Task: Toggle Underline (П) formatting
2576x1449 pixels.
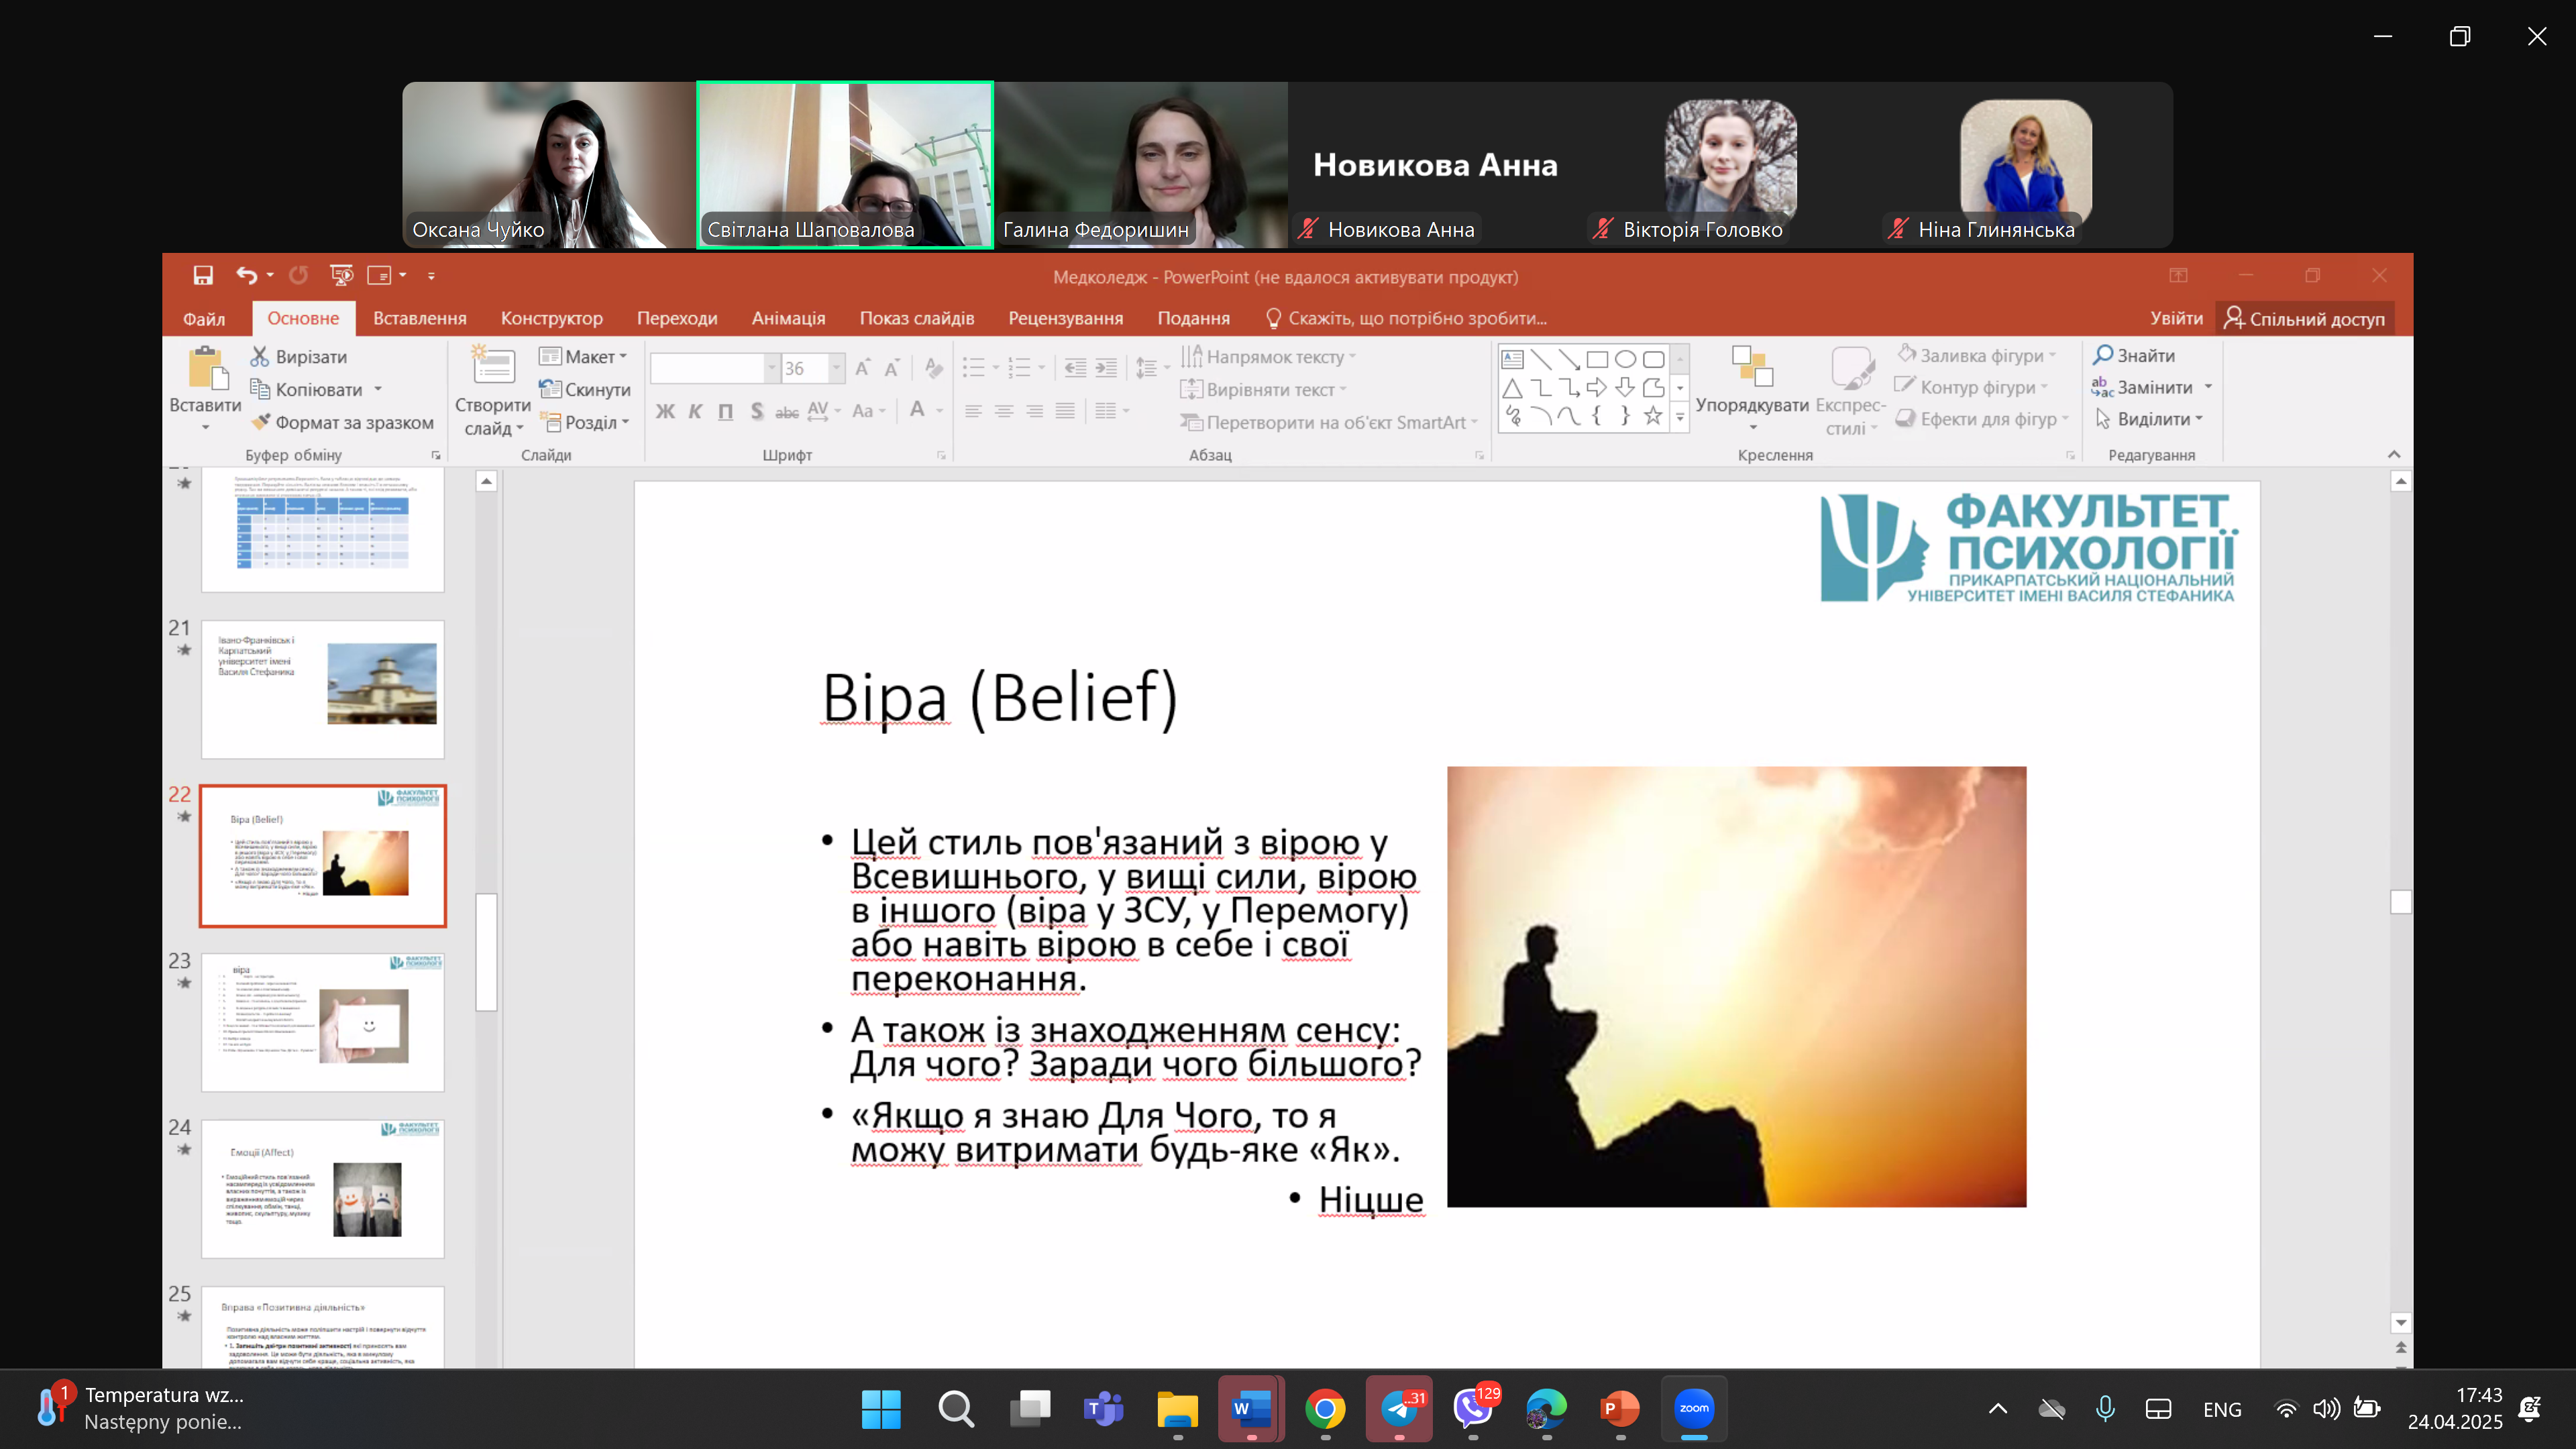Action: point(725,411)
